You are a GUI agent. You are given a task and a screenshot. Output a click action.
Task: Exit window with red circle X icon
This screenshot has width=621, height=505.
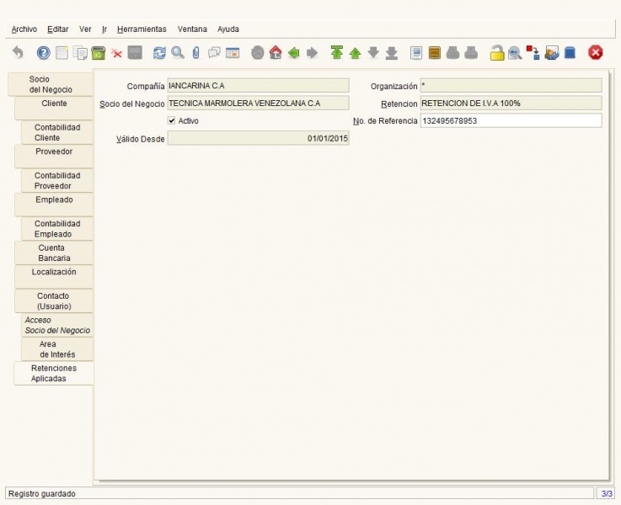tap(595, 52)
